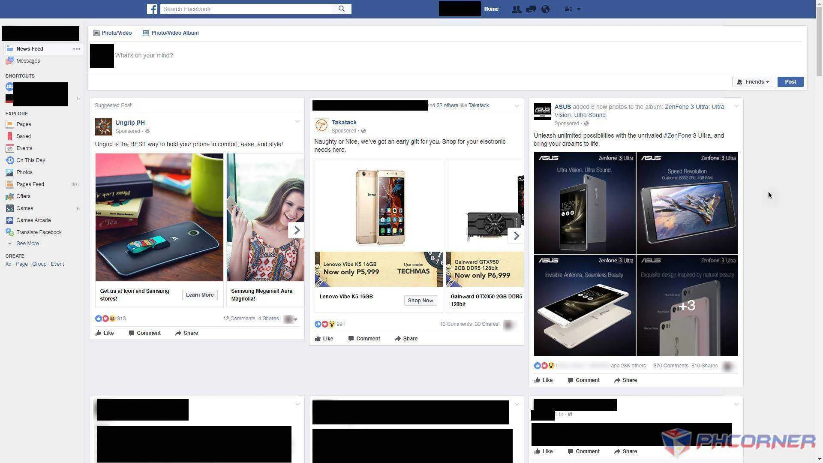Open the Notifications globe icon
Image resolution: width=823 pixels, height=463 pixels.
pyautogui.click(x=545, y=9)
